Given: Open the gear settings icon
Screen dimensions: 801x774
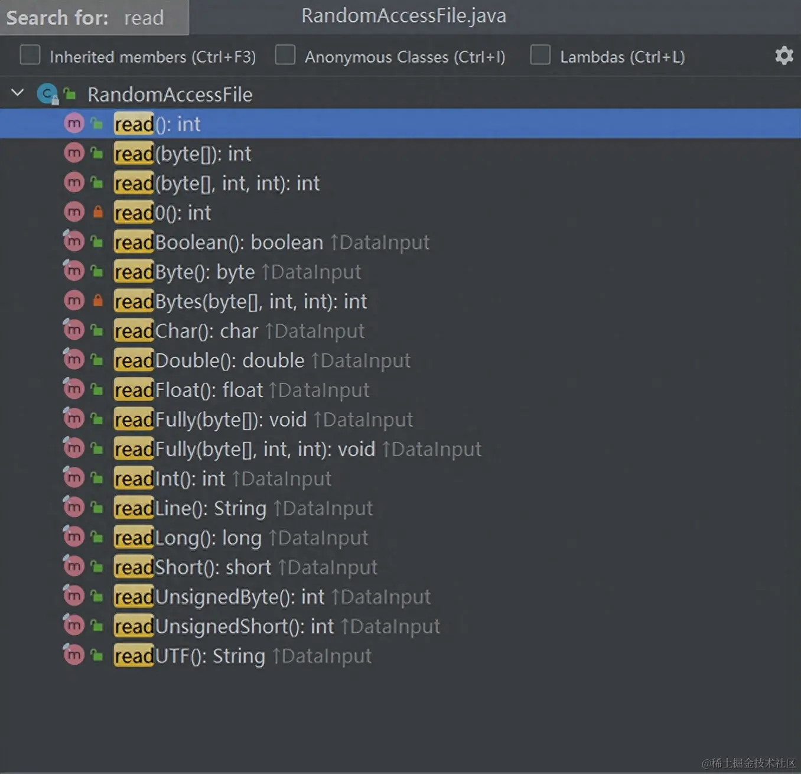Looking at the screenshot, I should tap(784, 56).
